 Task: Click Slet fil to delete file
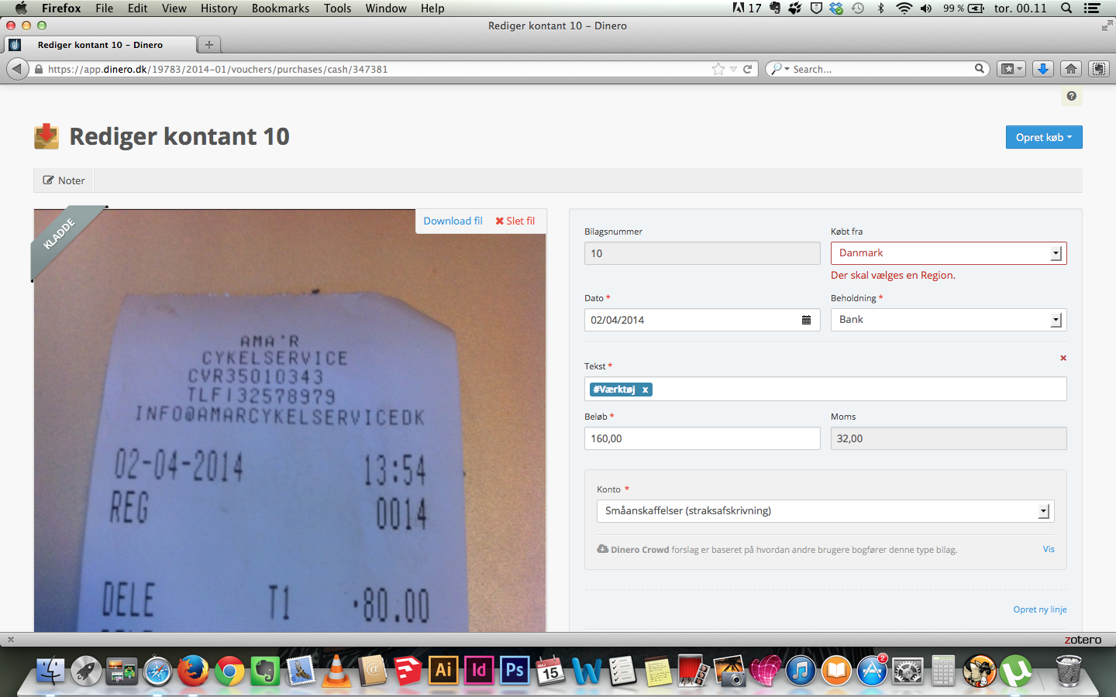coord(515,221)
